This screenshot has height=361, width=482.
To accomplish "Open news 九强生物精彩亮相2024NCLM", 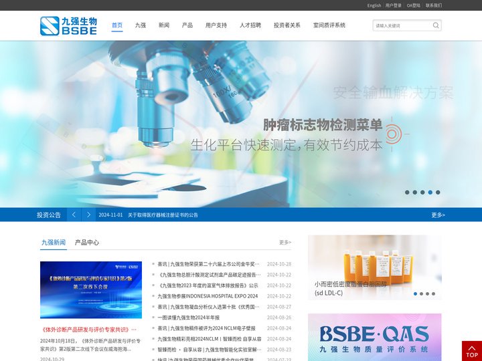I will 210,339.
